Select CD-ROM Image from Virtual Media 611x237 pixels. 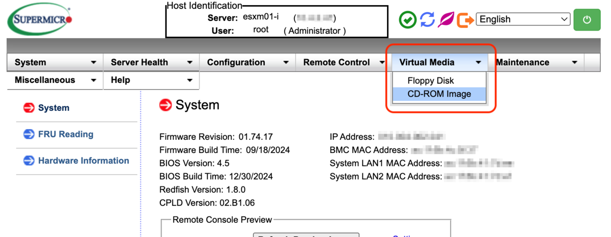pos(439,94)
